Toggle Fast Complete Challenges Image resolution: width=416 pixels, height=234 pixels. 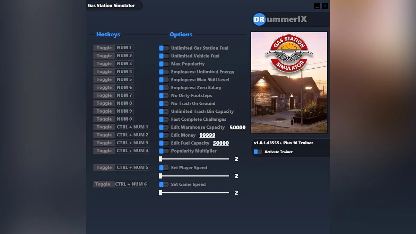pos(163,119)
